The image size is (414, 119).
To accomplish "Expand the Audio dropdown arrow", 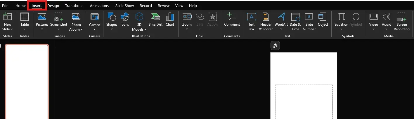I will (x=387, y=29).
